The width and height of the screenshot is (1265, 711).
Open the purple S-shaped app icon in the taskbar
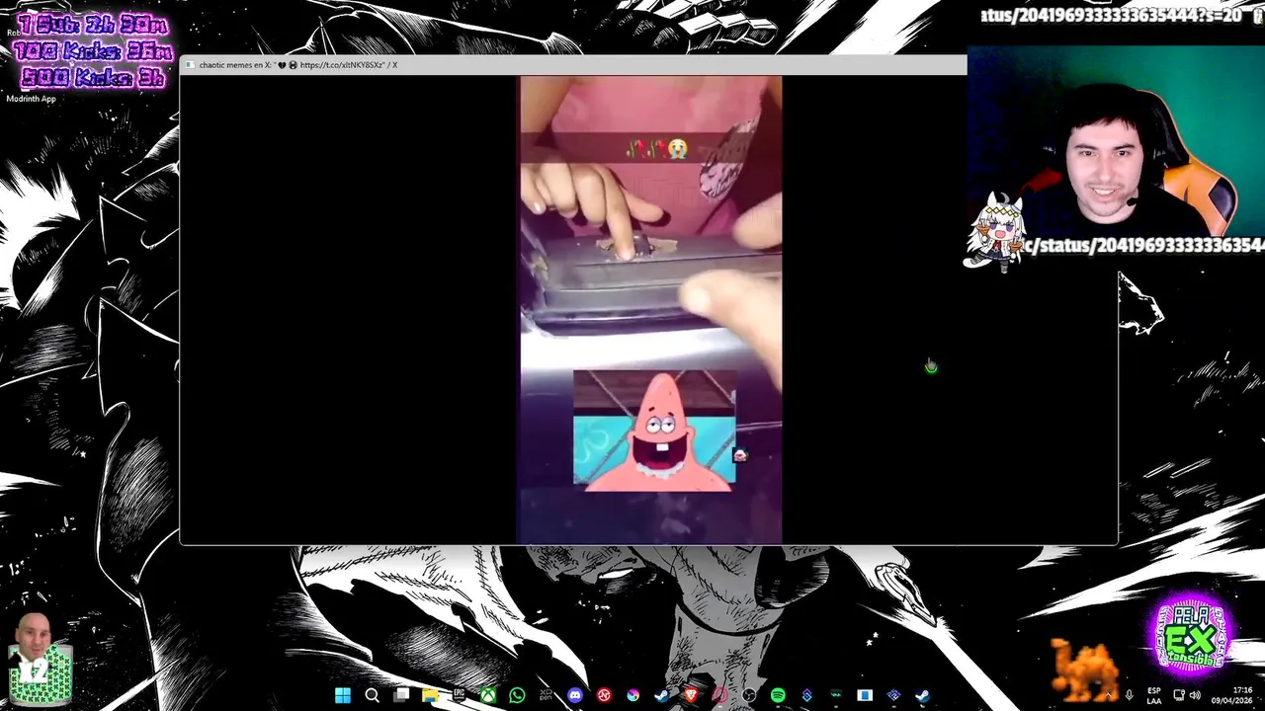(x=806, y=695)
